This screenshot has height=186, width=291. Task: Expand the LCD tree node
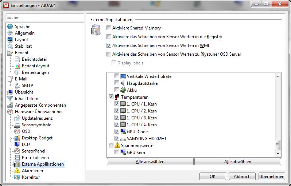tap(10, 145)
